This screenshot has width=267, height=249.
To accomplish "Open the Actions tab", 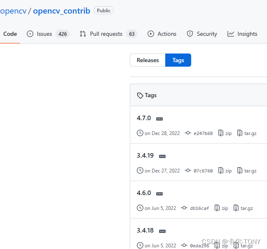I will click(167, 34).
